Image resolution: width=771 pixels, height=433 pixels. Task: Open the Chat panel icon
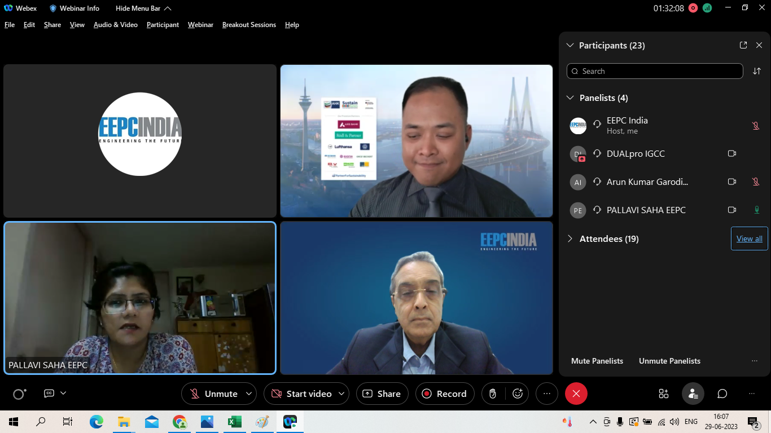click(722, 394)
